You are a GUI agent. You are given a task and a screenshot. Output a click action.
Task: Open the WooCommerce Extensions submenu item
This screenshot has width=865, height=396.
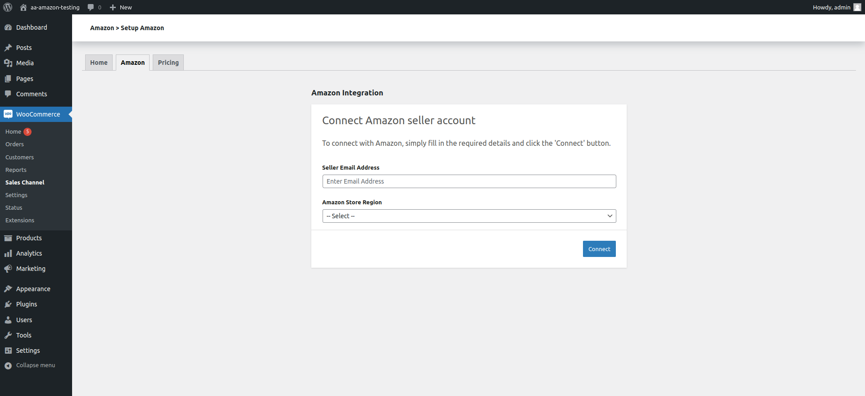pos(20,220)
